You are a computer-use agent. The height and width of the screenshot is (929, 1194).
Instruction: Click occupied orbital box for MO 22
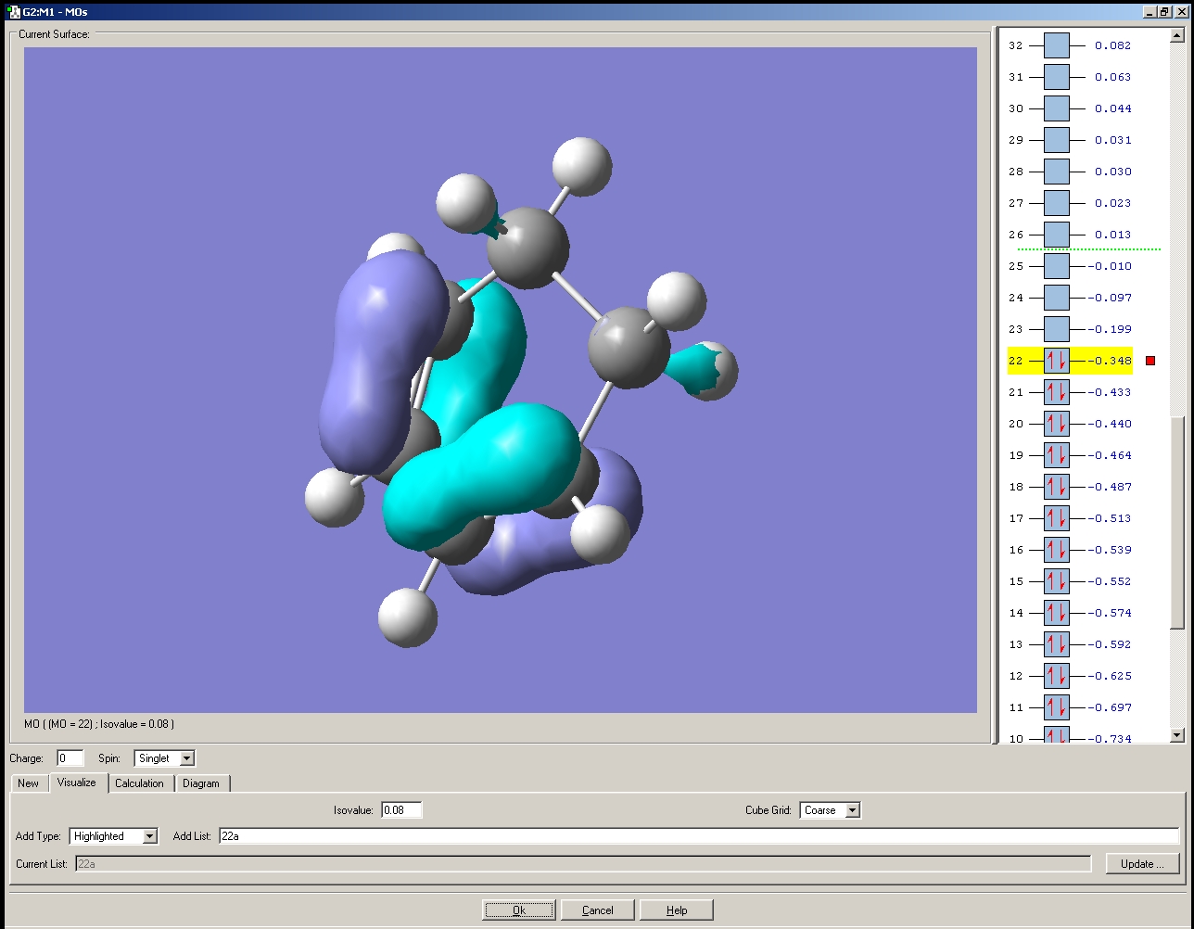point(1057,361)
